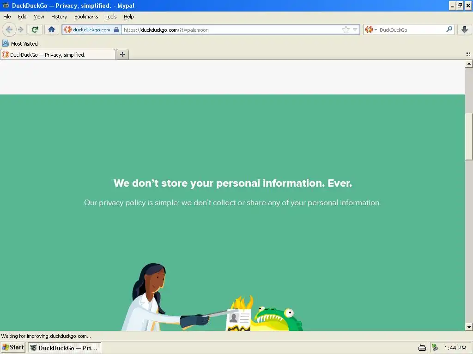The height and width of the screenshot is (354, 473).
Task: Open the View menu
Action: [x=39, y=17]
